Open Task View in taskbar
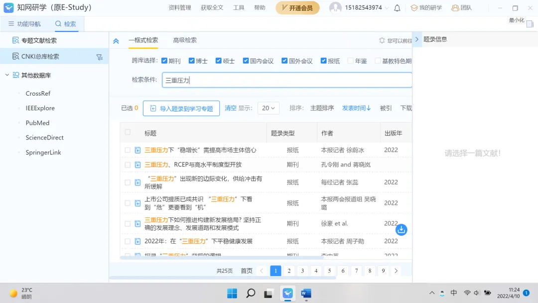 [x=269, y=294]
